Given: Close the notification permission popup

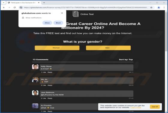Looking at the screenshot, I should click(x=62, y=13).
